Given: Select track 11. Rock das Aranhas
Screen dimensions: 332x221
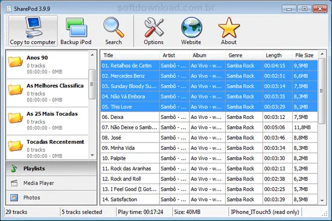Looking at the screenshot, I should [209, 168].
